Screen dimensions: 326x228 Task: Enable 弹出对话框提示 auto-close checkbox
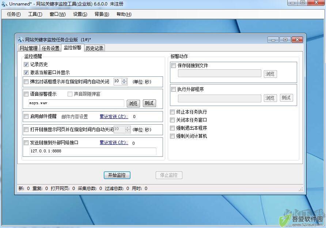click(26, 82)
